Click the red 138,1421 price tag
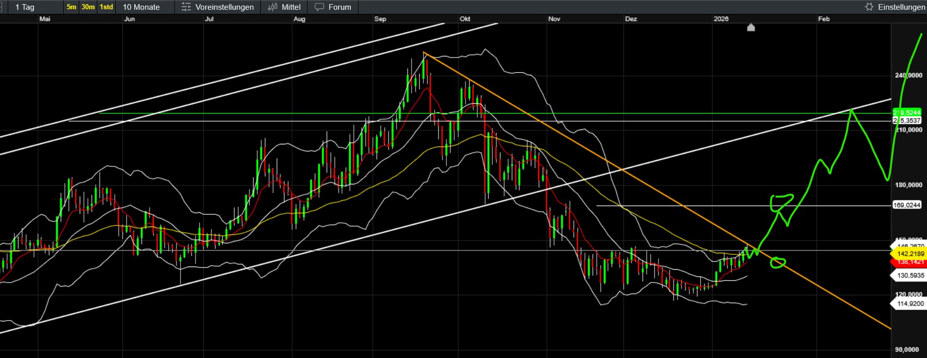927x358 pixels. pos(910,262)
